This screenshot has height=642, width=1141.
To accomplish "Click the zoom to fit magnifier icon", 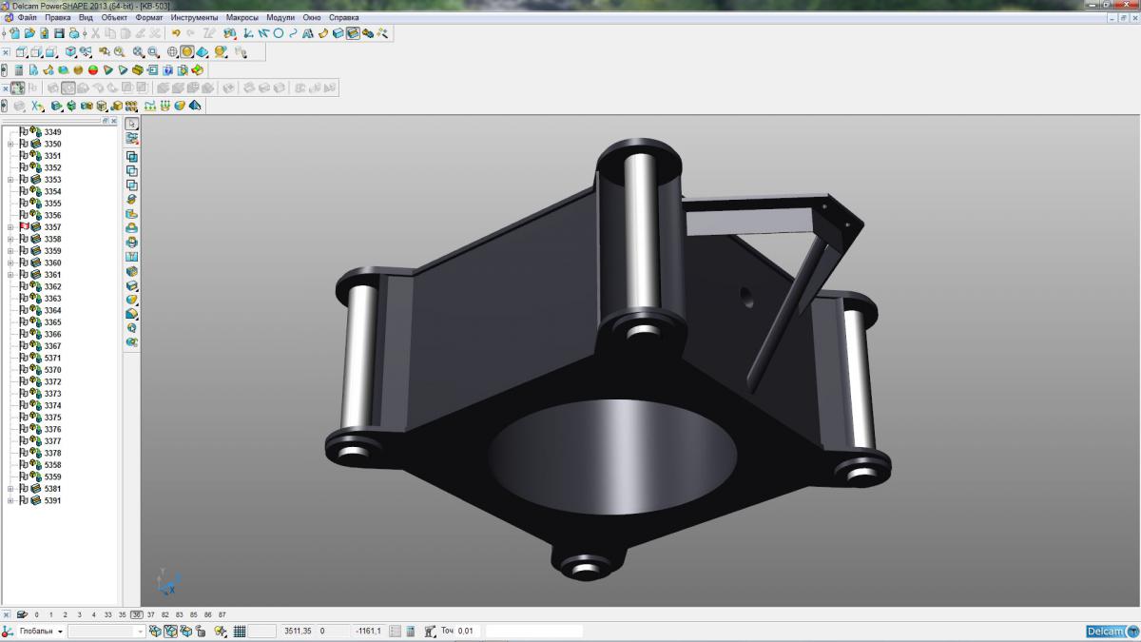I will click(x=138, y=51).
